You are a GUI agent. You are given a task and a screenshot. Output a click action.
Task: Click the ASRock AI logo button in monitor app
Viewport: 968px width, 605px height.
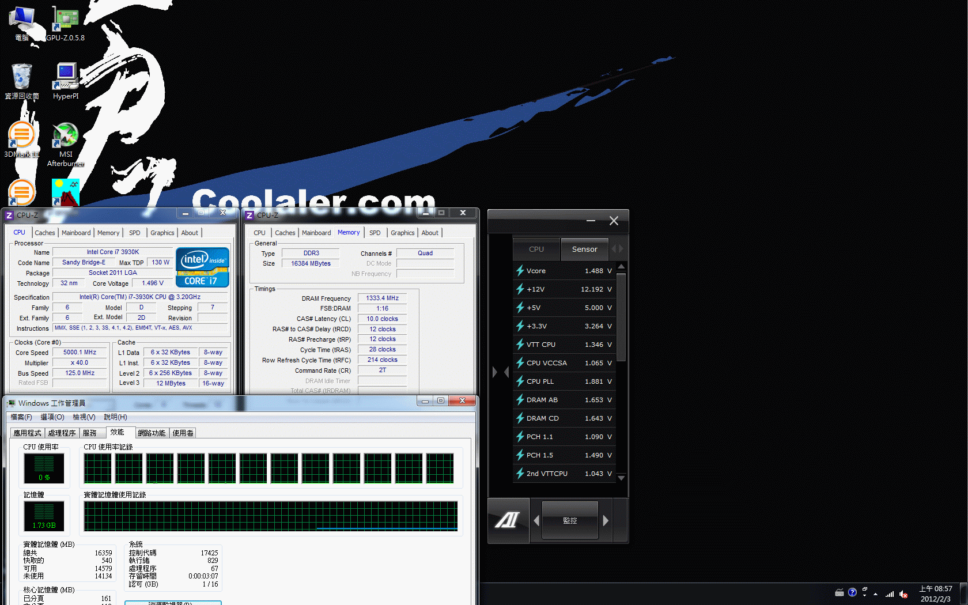[508, 520]
